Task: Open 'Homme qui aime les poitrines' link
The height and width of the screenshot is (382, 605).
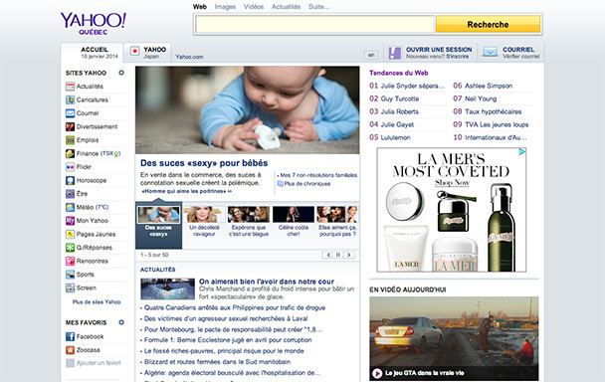Action: pos(187,191)
